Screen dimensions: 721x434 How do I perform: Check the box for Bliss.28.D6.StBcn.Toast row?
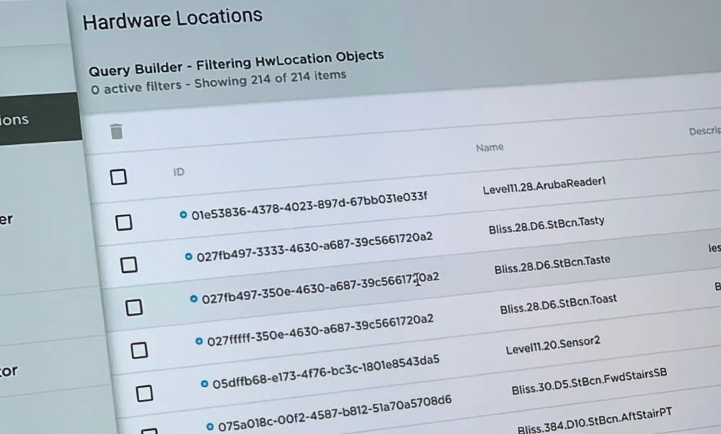coord(139,350)
